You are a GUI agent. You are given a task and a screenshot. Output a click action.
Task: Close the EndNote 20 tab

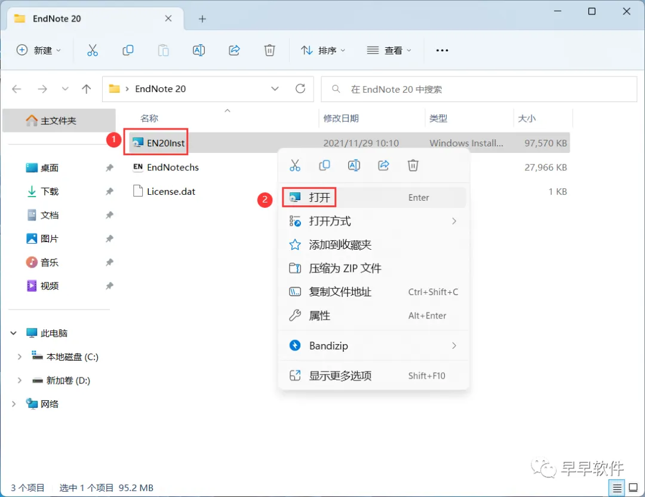[x=168, y=19]
